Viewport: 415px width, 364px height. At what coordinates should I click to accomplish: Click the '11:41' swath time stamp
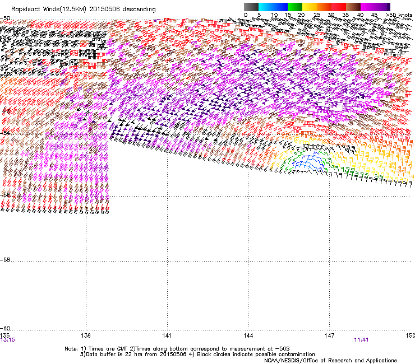(x=361, y=340)
